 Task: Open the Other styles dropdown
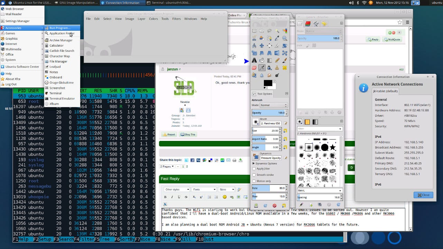177,189
